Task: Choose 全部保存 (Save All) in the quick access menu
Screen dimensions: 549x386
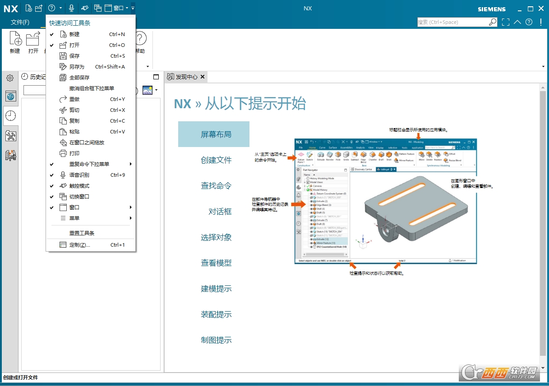Action: 91,78
